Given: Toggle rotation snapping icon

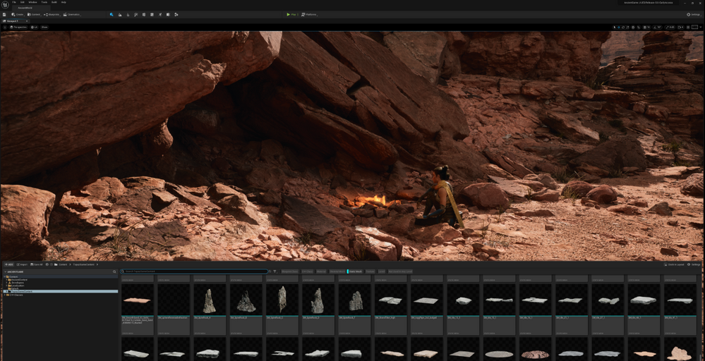Looking at the screenshot, I should pyautogui.click(x=655, y=27).
